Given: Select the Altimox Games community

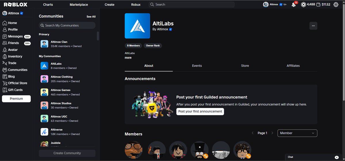Looking at the screenshot, I should pyautogui.click(x=67, y=92).
